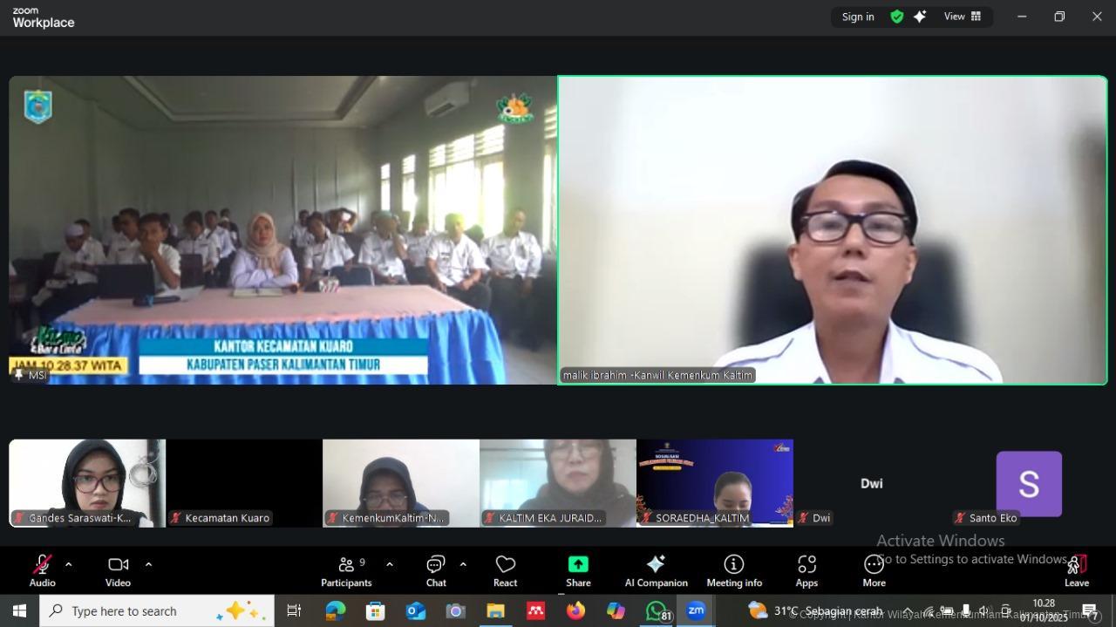Image resolution: width=1116 pixels, height=627 pixels.
Task: Click the Windows taskbar search box
Action: click(157, 610)
